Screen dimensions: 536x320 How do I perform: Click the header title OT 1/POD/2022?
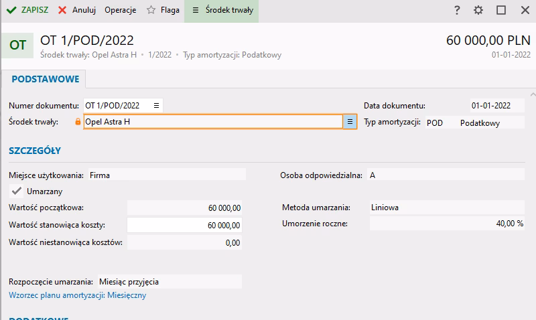point(87,41)
